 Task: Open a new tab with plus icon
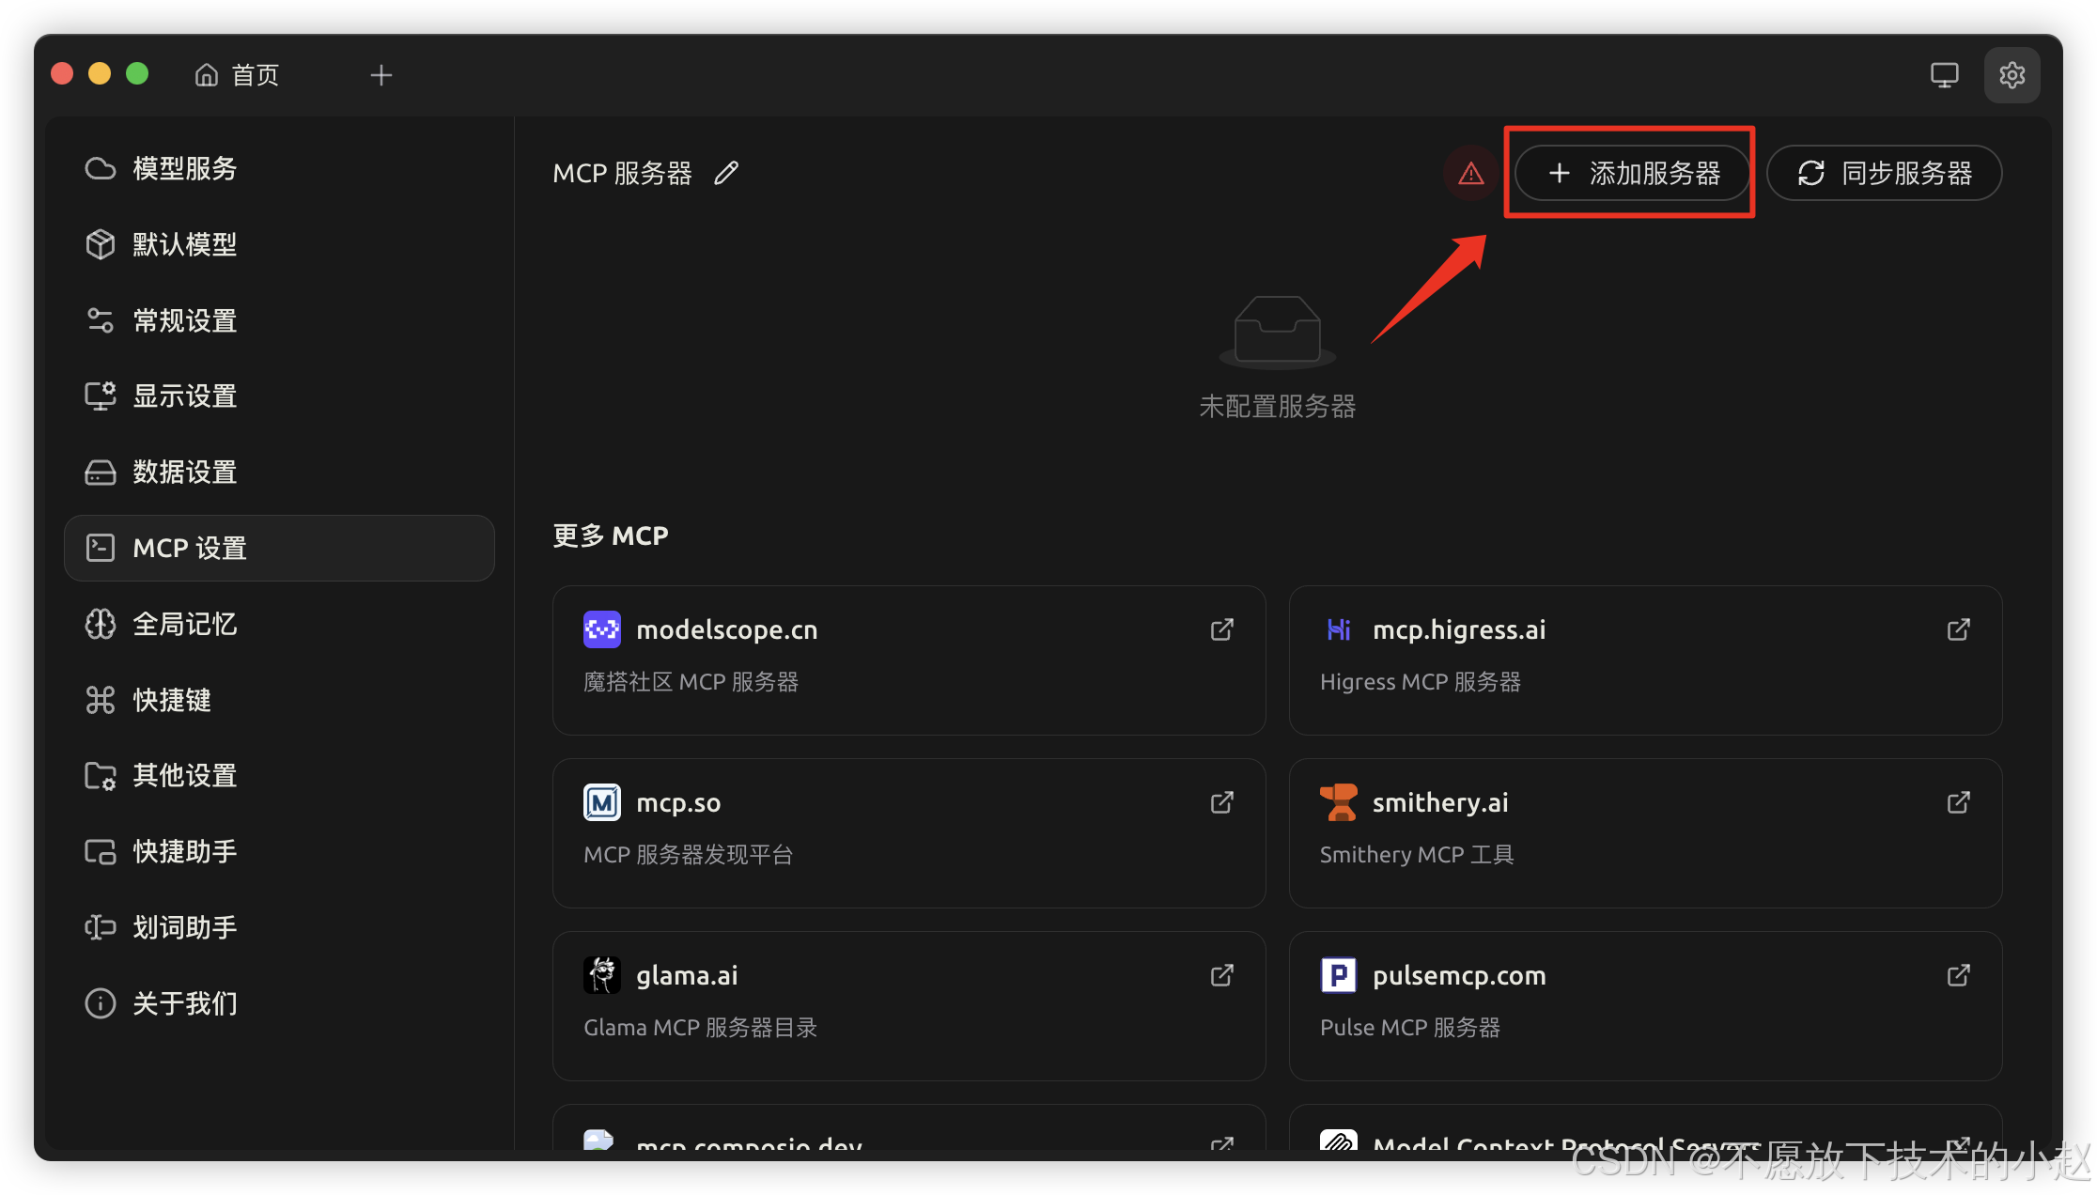coord(381,75)
